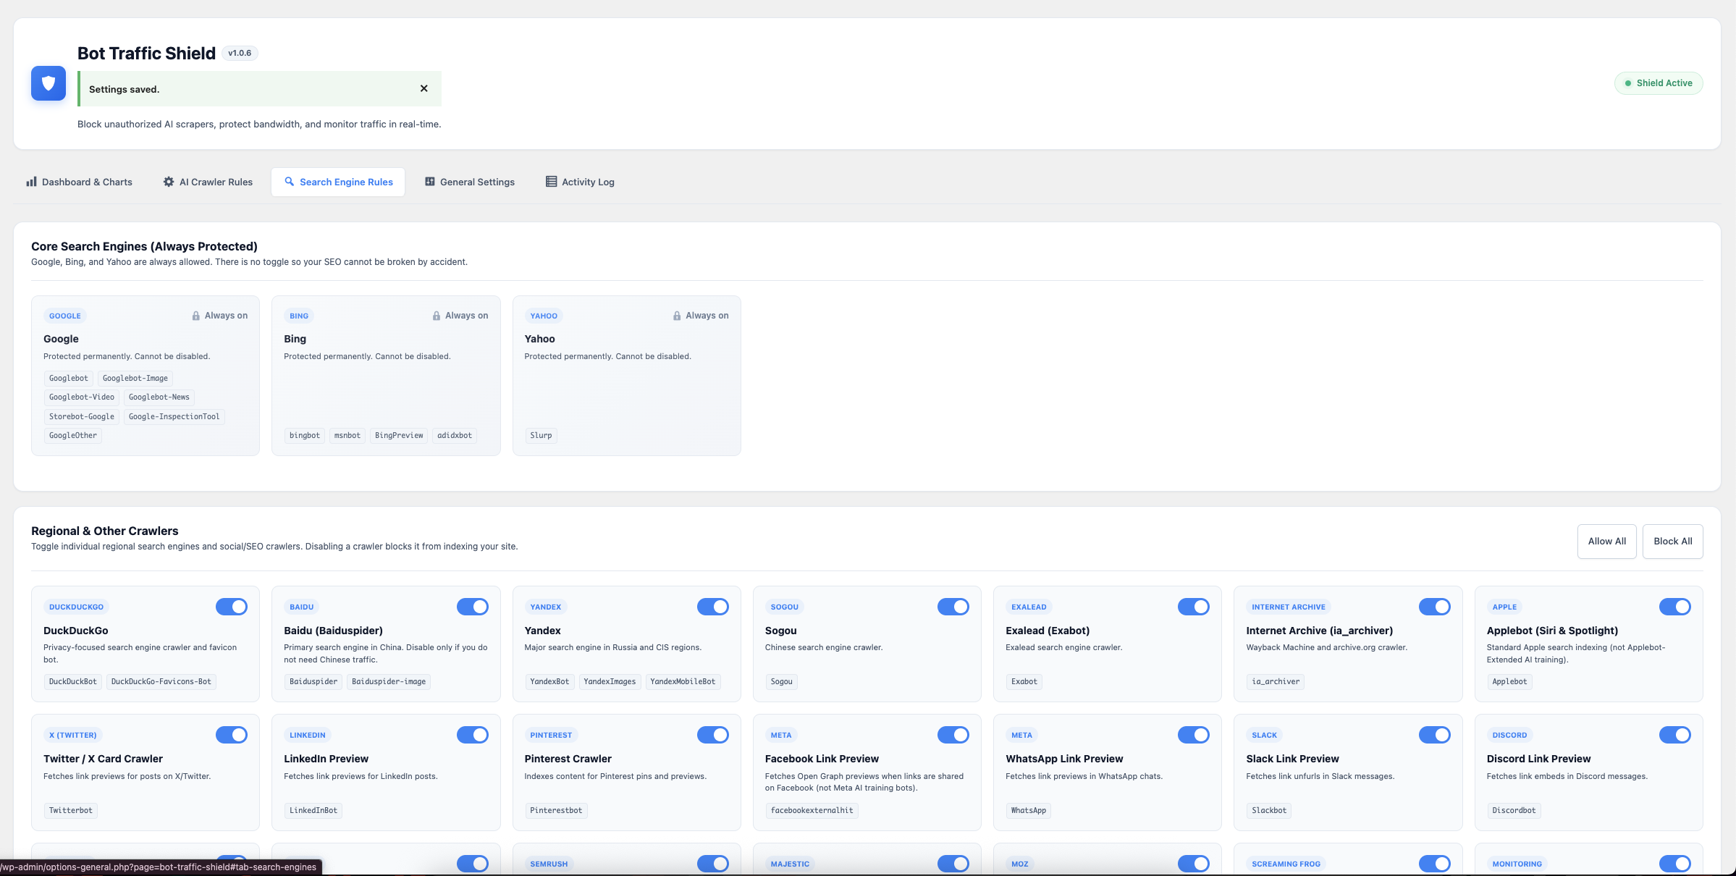Click the Activity Log list icon
The width and height of the screenshot is (1736, 876).
(552, 182)
